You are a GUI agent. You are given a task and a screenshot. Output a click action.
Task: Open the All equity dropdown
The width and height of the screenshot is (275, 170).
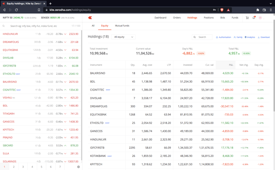click(123, 37)
